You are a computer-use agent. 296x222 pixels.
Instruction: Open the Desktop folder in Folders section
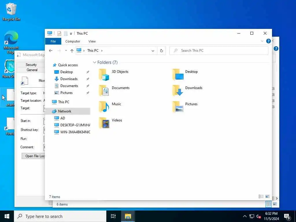(x=185, y=74)
